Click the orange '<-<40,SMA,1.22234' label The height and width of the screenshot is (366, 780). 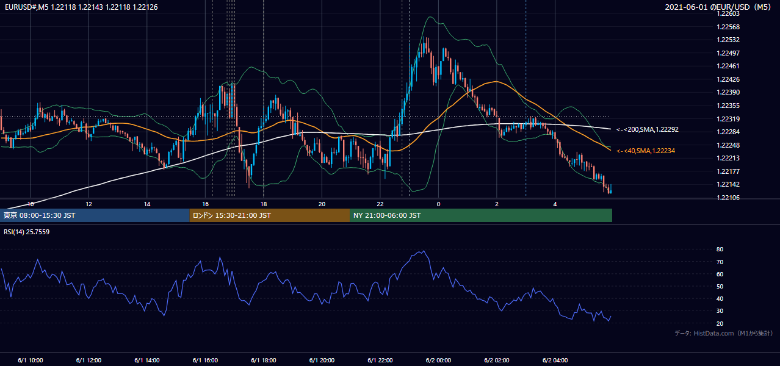click(645, 151)
